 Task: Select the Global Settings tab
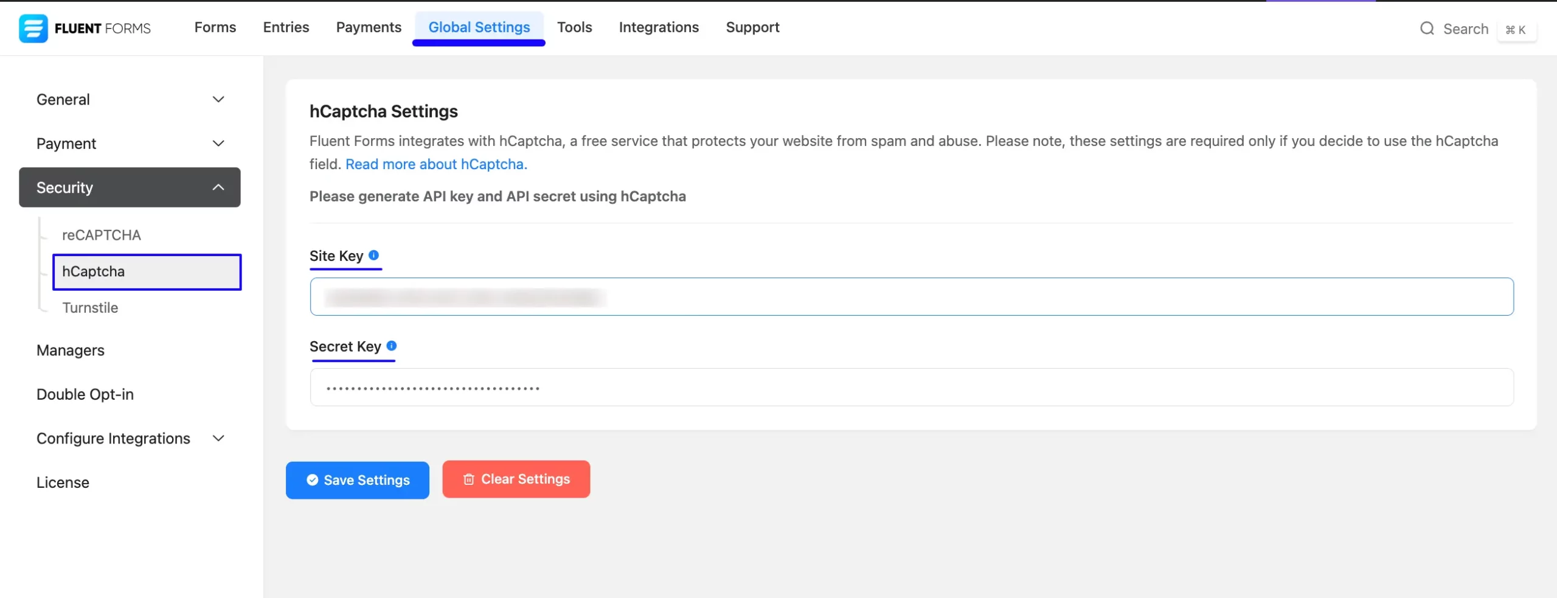pyautogui.click(x=479, y=27)
